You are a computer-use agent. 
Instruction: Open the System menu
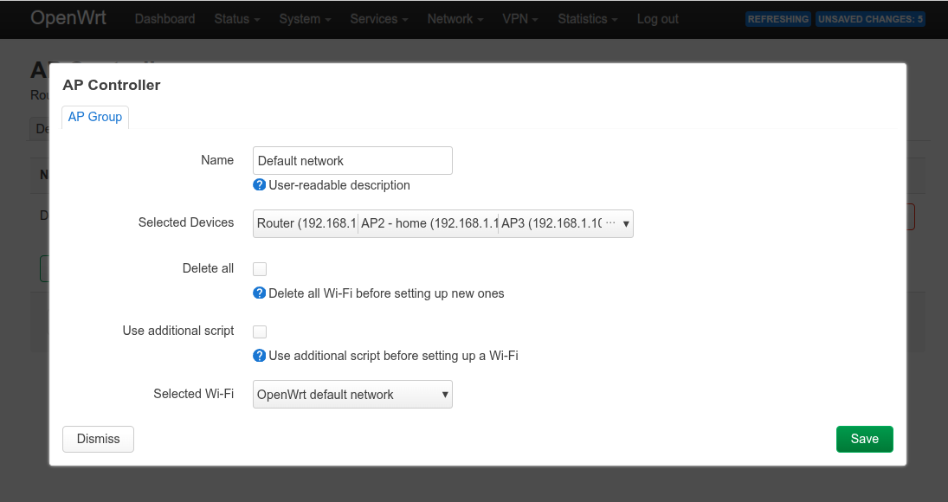[305, 19]
